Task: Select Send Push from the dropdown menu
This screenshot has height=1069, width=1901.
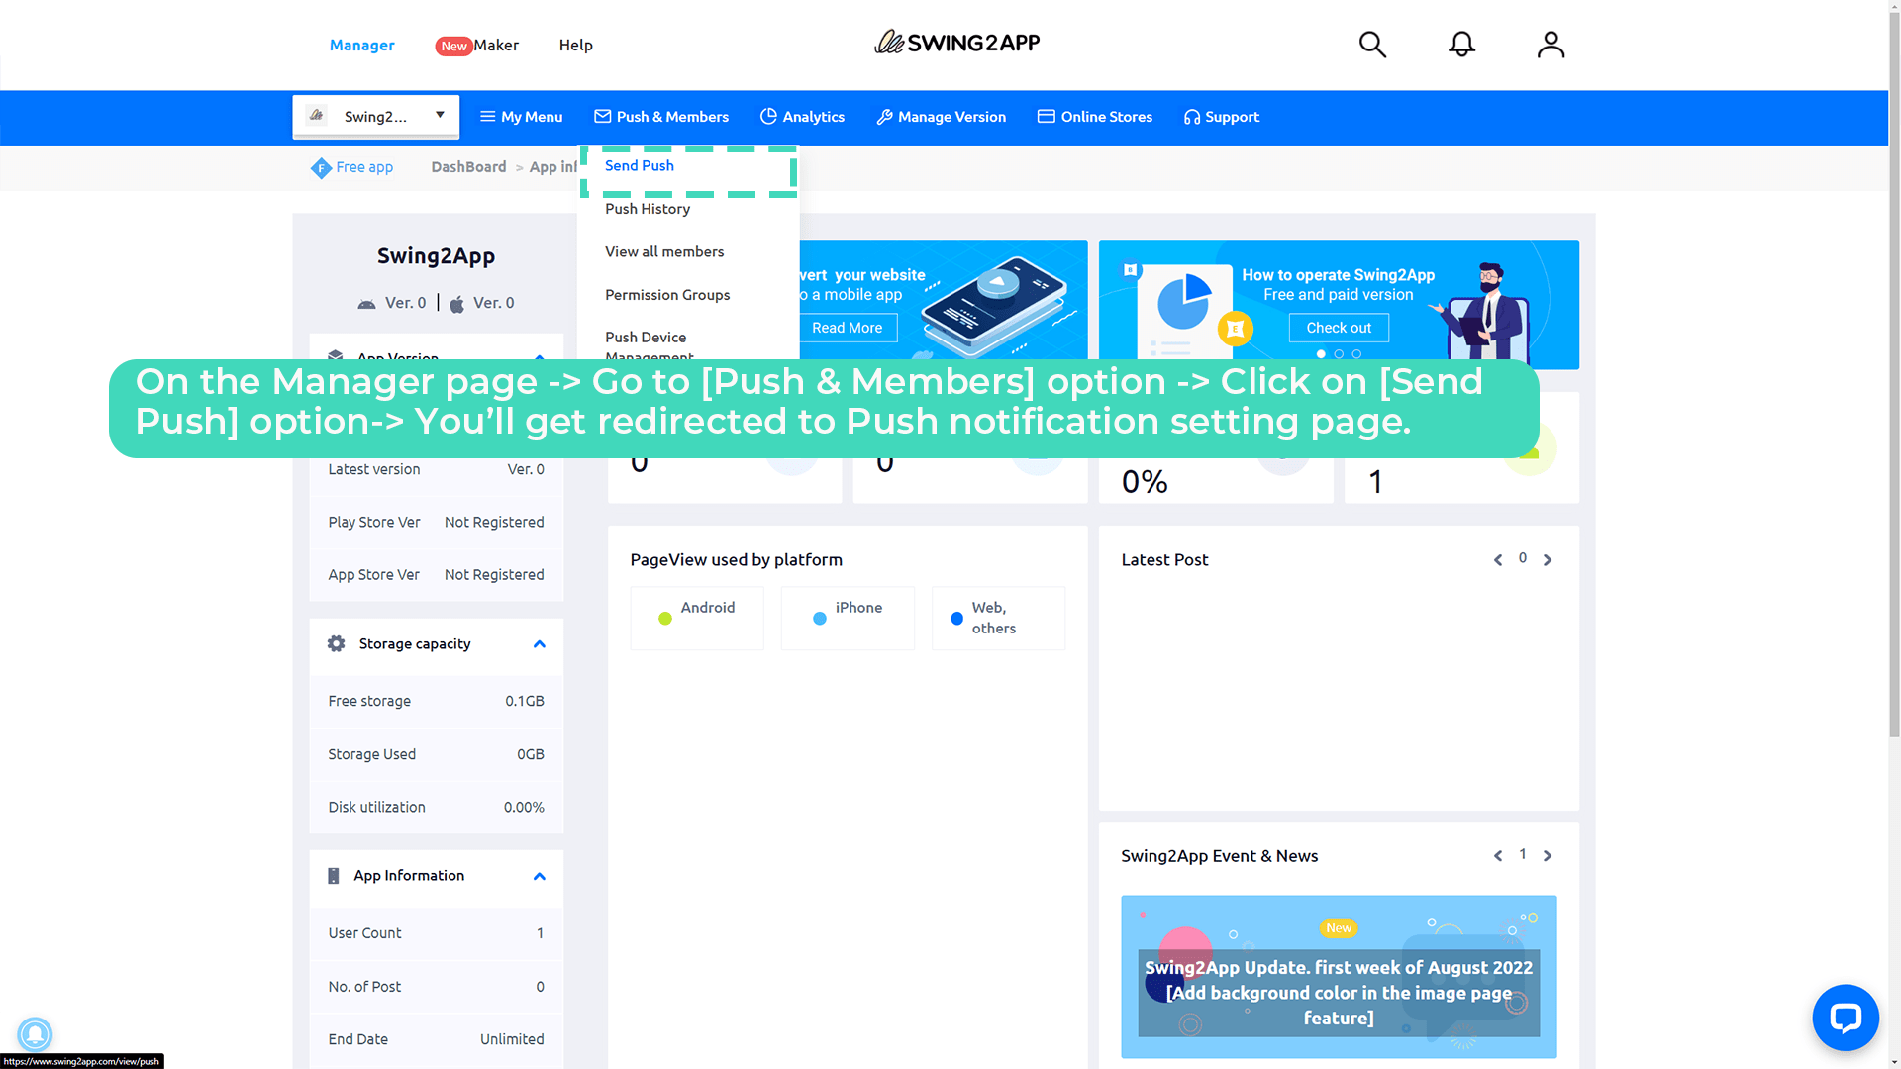Action: [640, 166]
